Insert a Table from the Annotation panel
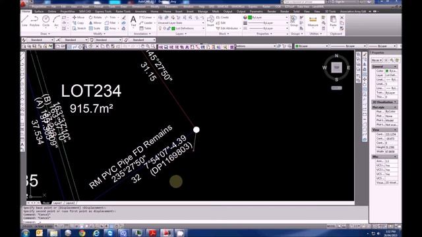422x237 pixels. [145, 28]
